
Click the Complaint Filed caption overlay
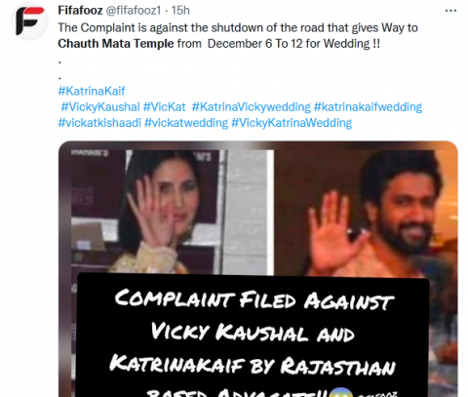253,335
